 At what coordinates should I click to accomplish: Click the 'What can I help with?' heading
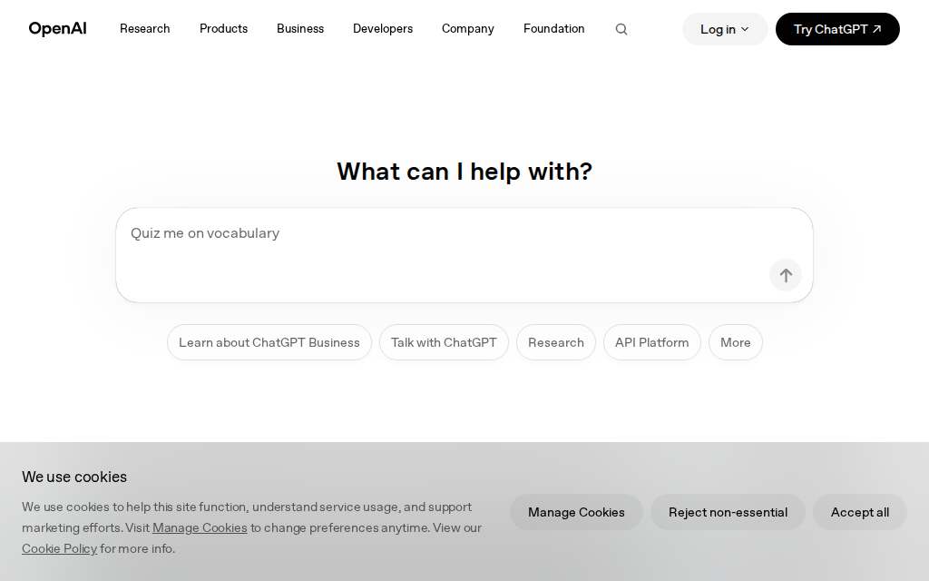pyautogui.click(x=464, y=172)
